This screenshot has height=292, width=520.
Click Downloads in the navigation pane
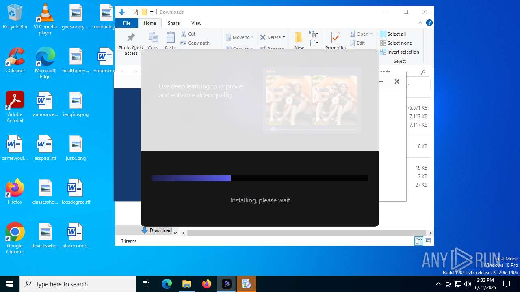pyautogui.click(x=157, y=230)
